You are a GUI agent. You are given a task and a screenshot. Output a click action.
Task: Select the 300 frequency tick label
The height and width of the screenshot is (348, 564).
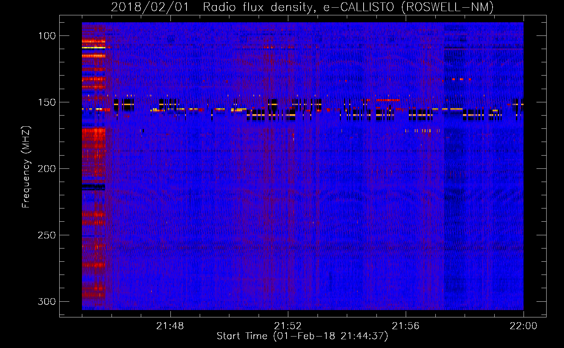tap(47, 301)
